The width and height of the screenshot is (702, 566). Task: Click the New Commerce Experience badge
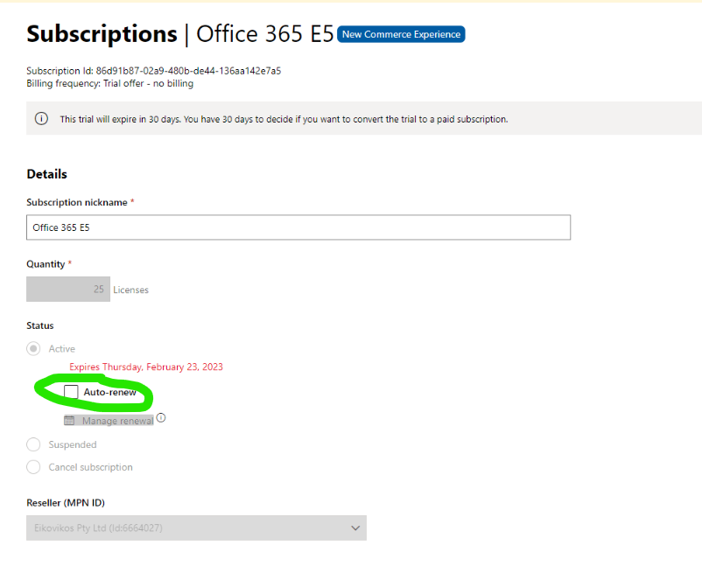(x=401, y=34)
